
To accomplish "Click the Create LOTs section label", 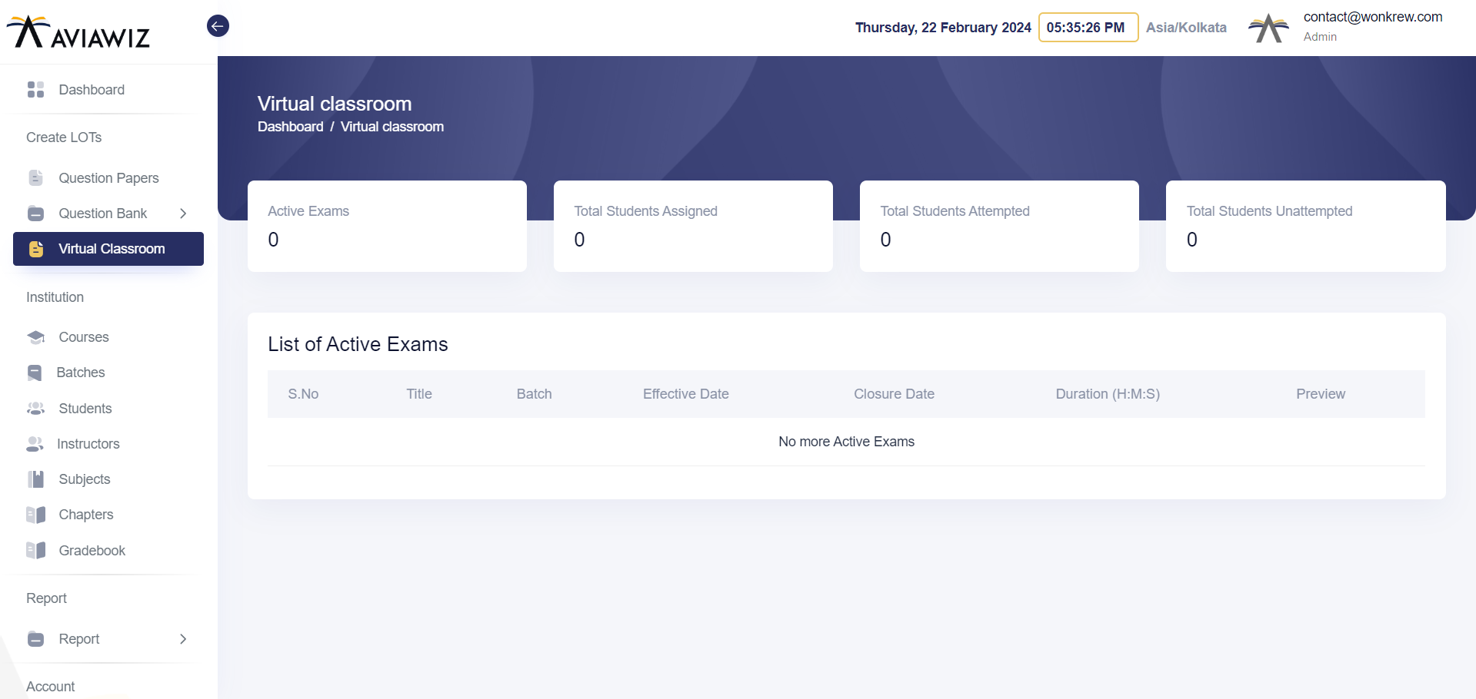I will pos(64,137).
